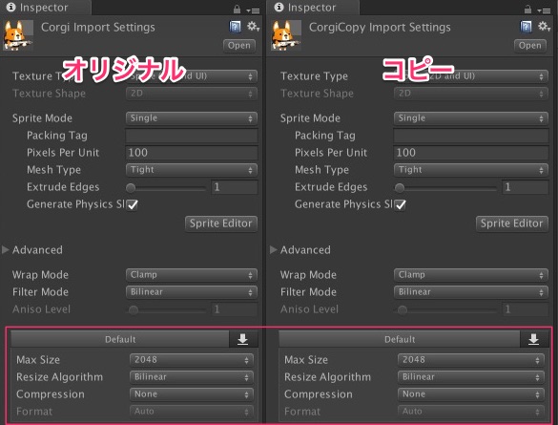Click Packing Tag input field in CorgiCopy settings
The height and width of the screenshot is (425, 558).
(x=471, y=136)
